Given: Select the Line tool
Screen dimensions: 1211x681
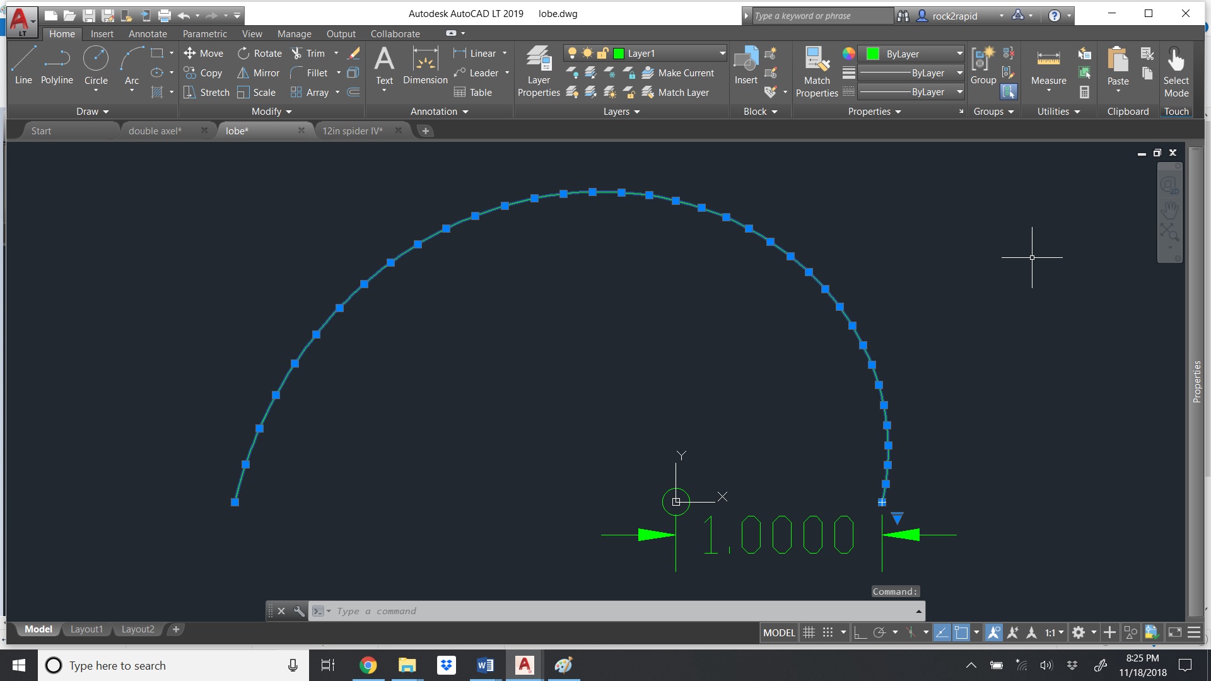Looking at the screenshot, I should click(x=23, y=66).
